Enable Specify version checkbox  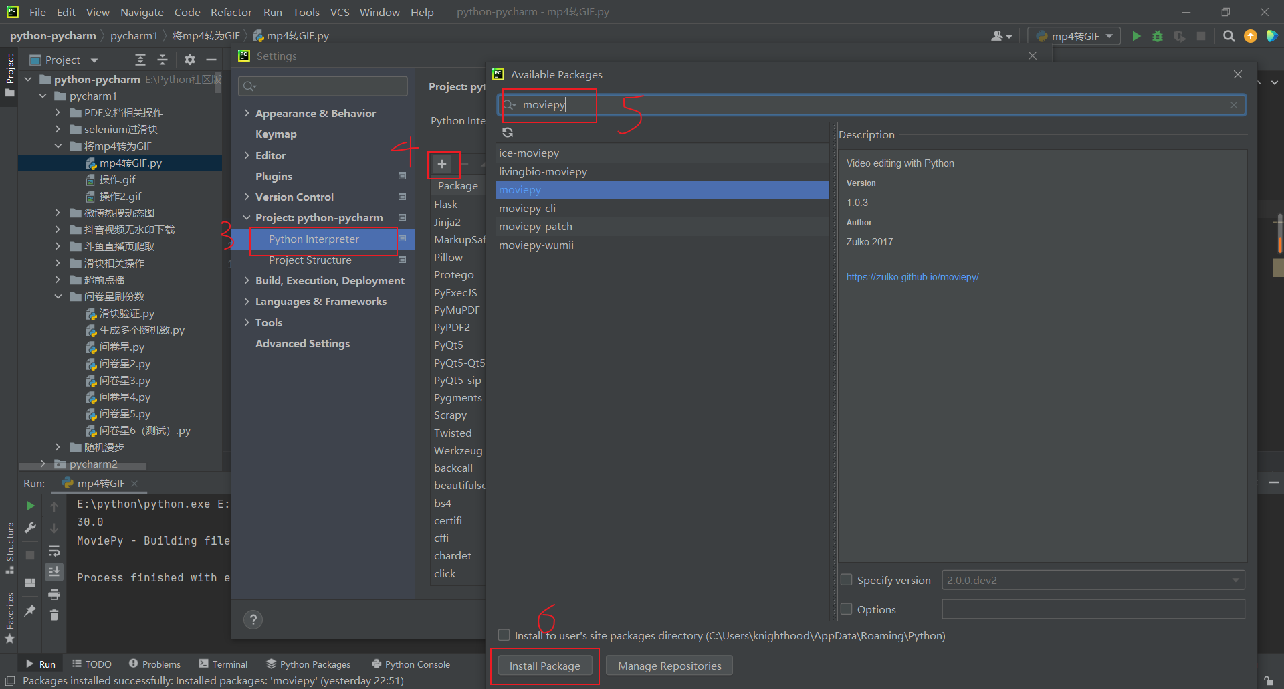847,580
